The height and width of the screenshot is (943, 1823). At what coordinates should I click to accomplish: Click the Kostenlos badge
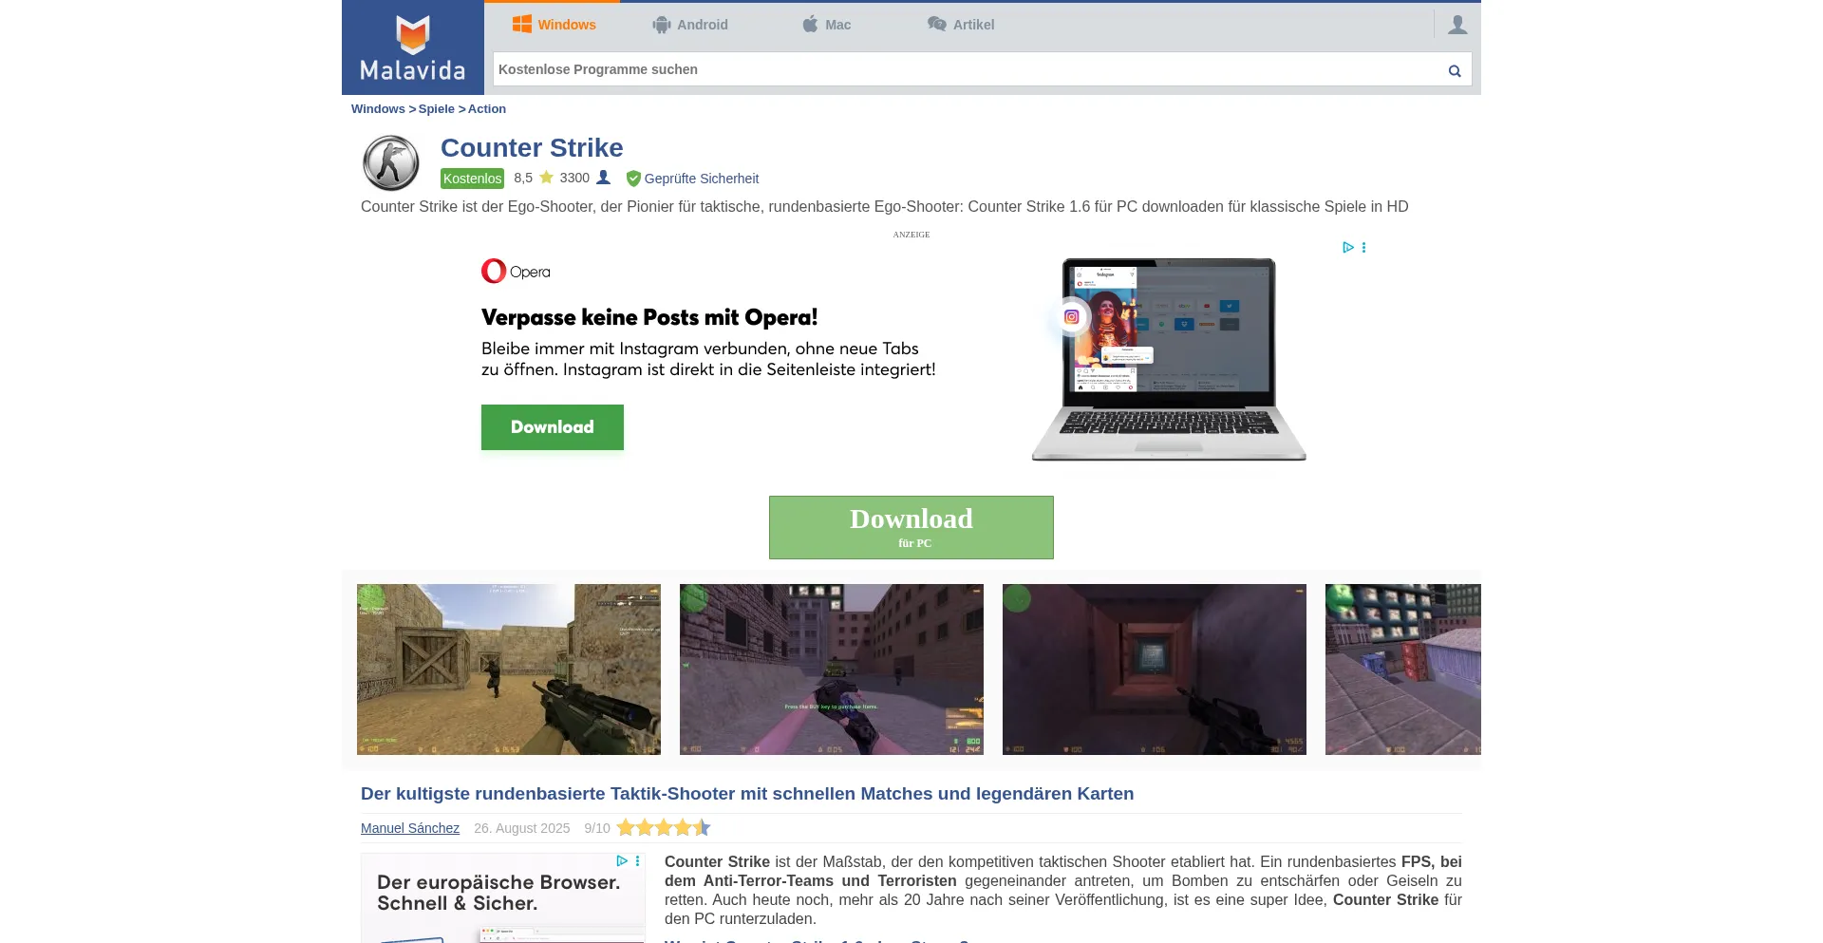pos(472,179)
